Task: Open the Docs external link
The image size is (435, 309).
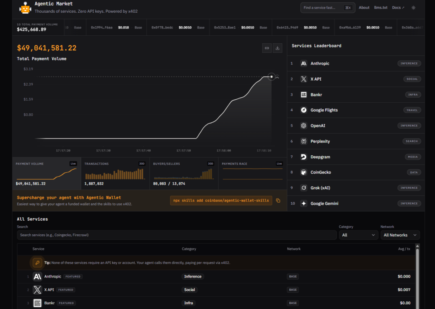Action: click(x=398, y=7)
